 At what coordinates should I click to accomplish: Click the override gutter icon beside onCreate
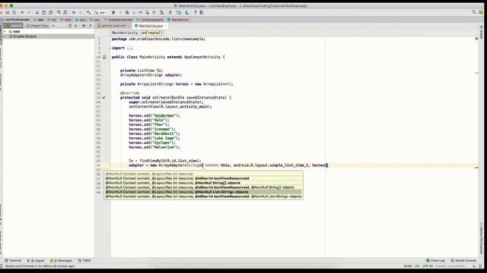point(103,98)
